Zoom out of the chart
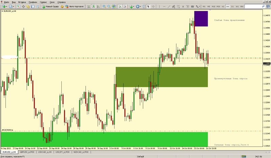Image resolution: width=271 pixels, height=158 pixels. coord(109,6)
